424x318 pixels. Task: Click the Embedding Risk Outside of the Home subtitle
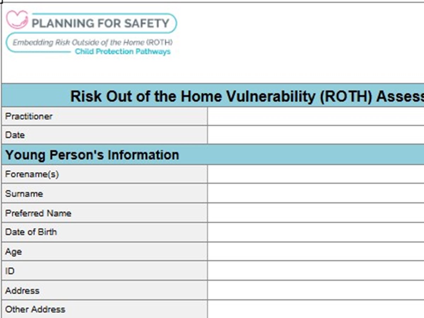coord(93,43)
